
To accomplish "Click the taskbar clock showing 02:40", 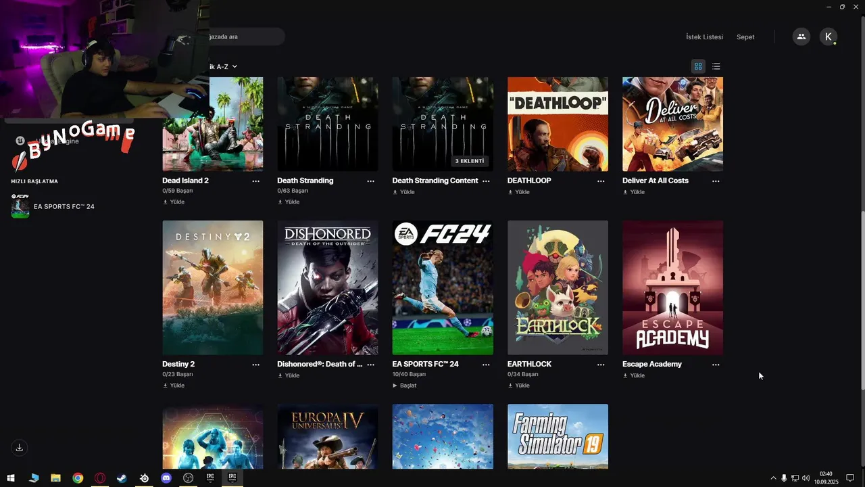I will tap(826, 478).
